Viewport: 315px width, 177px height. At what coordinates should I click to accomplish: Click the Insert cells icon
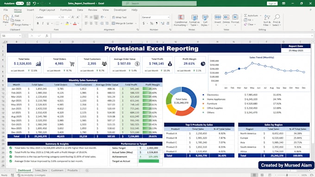coord(218,18)
